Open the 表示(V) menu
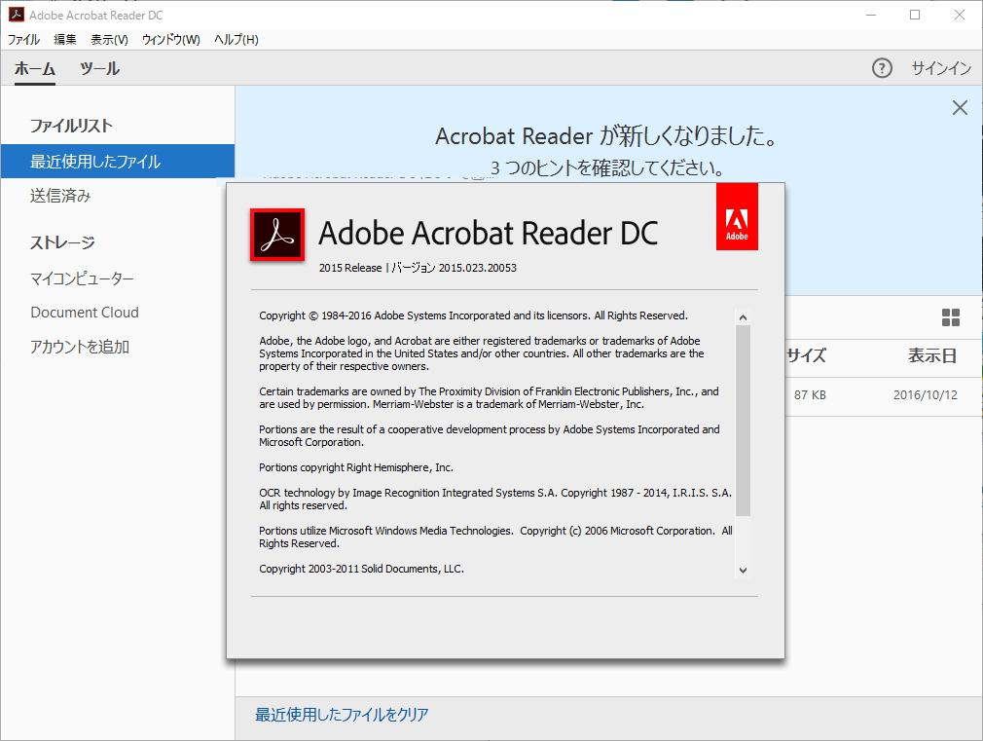The image size is (983, 741). 109,40
